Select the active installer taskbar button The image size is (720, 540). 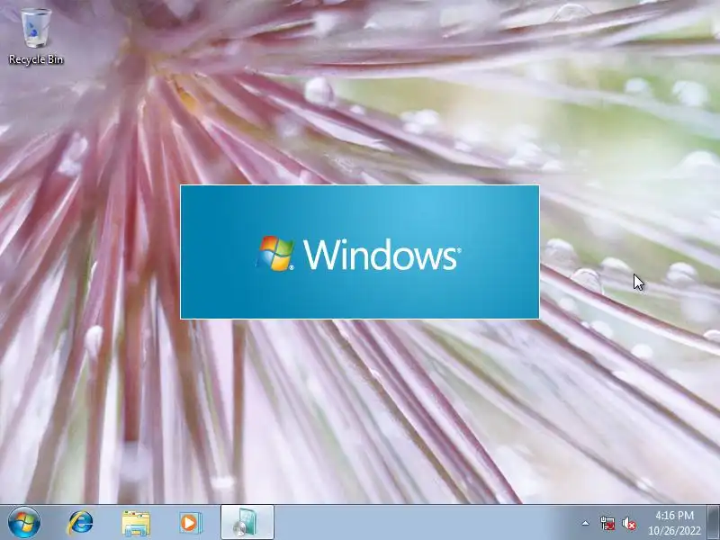[247, 523]
